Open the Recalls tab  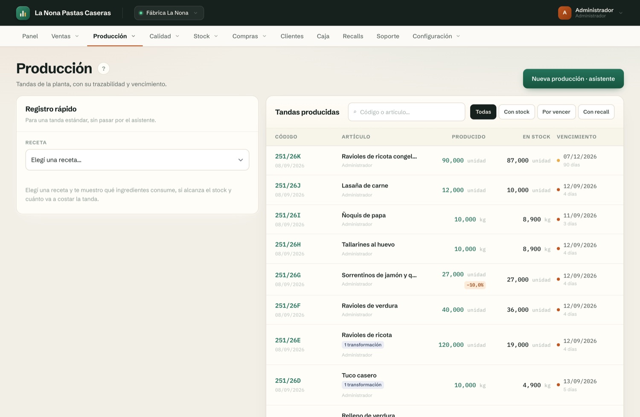click(353, 36)
